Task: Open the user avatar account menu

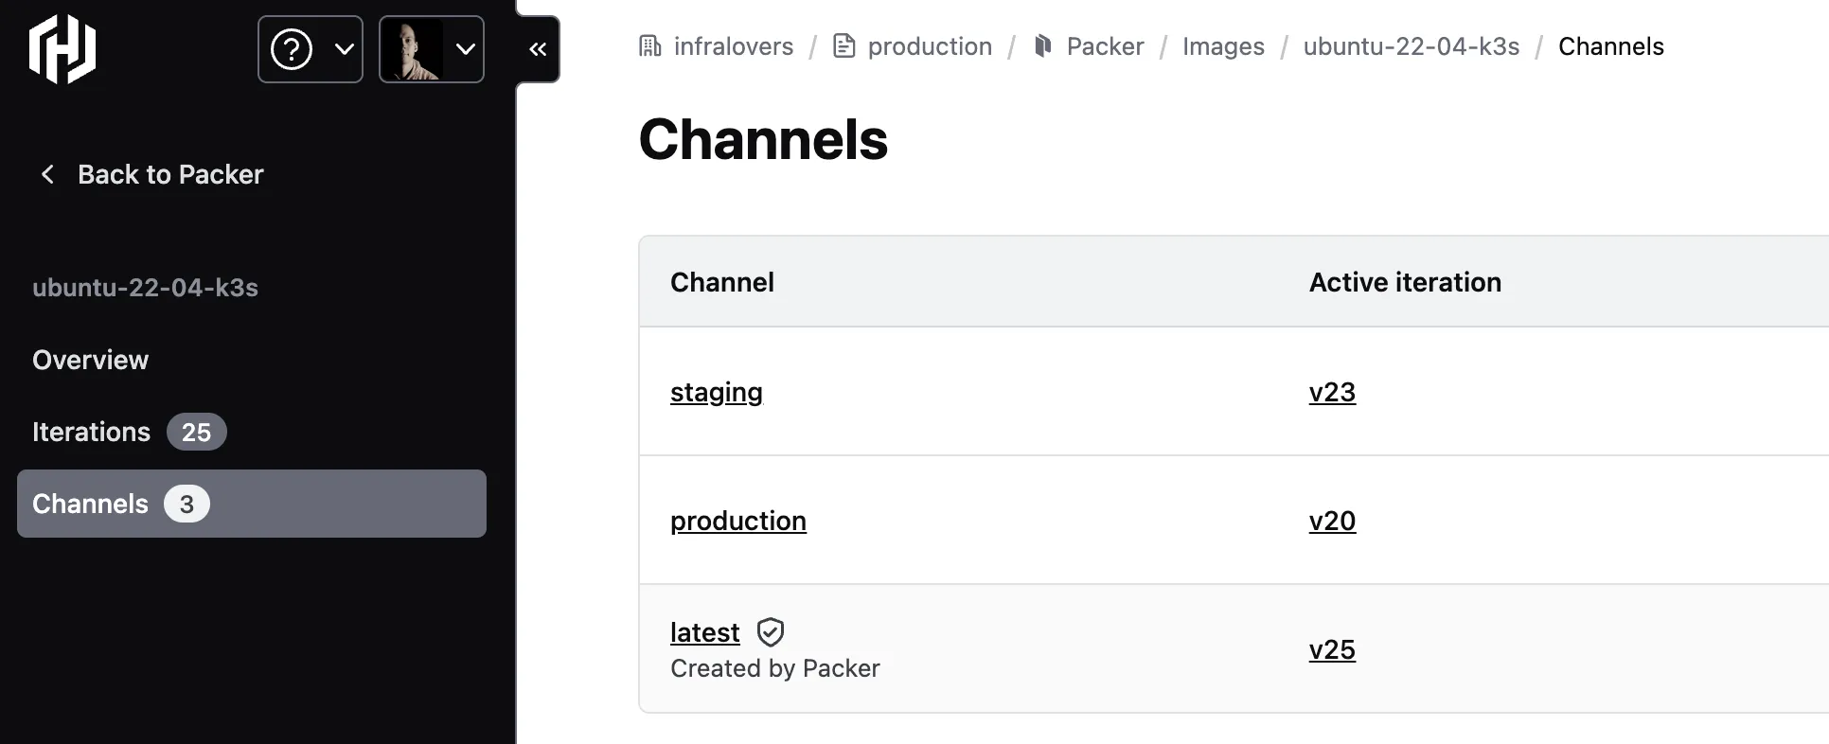Action: click(x=432, y=49)
